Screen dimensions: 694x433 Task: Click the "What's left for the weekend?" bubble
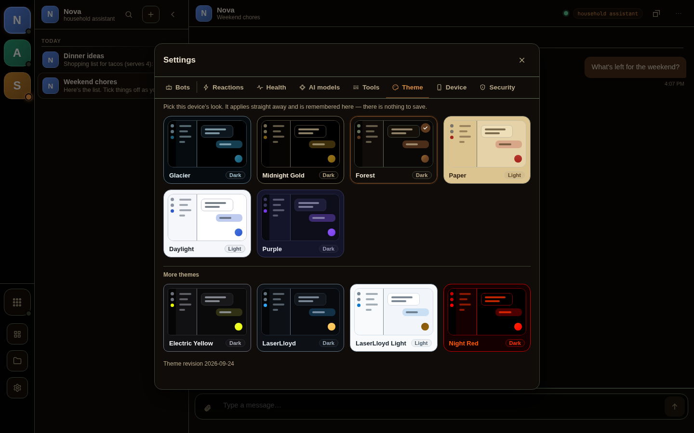click(x=635, y=67)
